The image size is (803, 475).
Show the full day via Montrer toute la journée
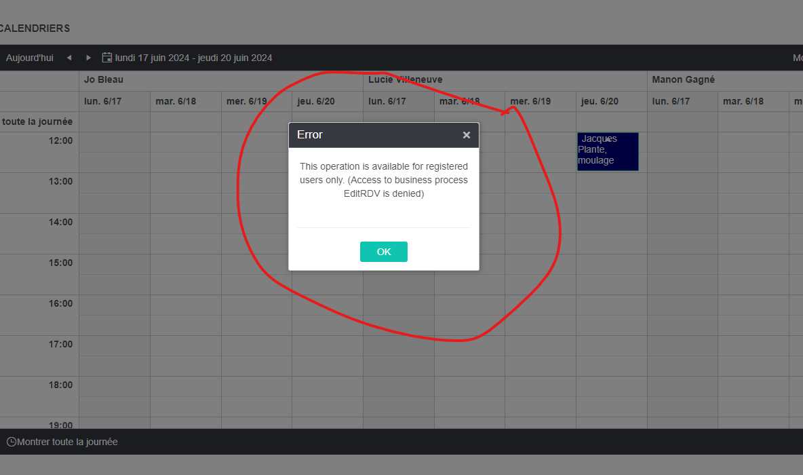pyautogui.click(x=67, y=442)
